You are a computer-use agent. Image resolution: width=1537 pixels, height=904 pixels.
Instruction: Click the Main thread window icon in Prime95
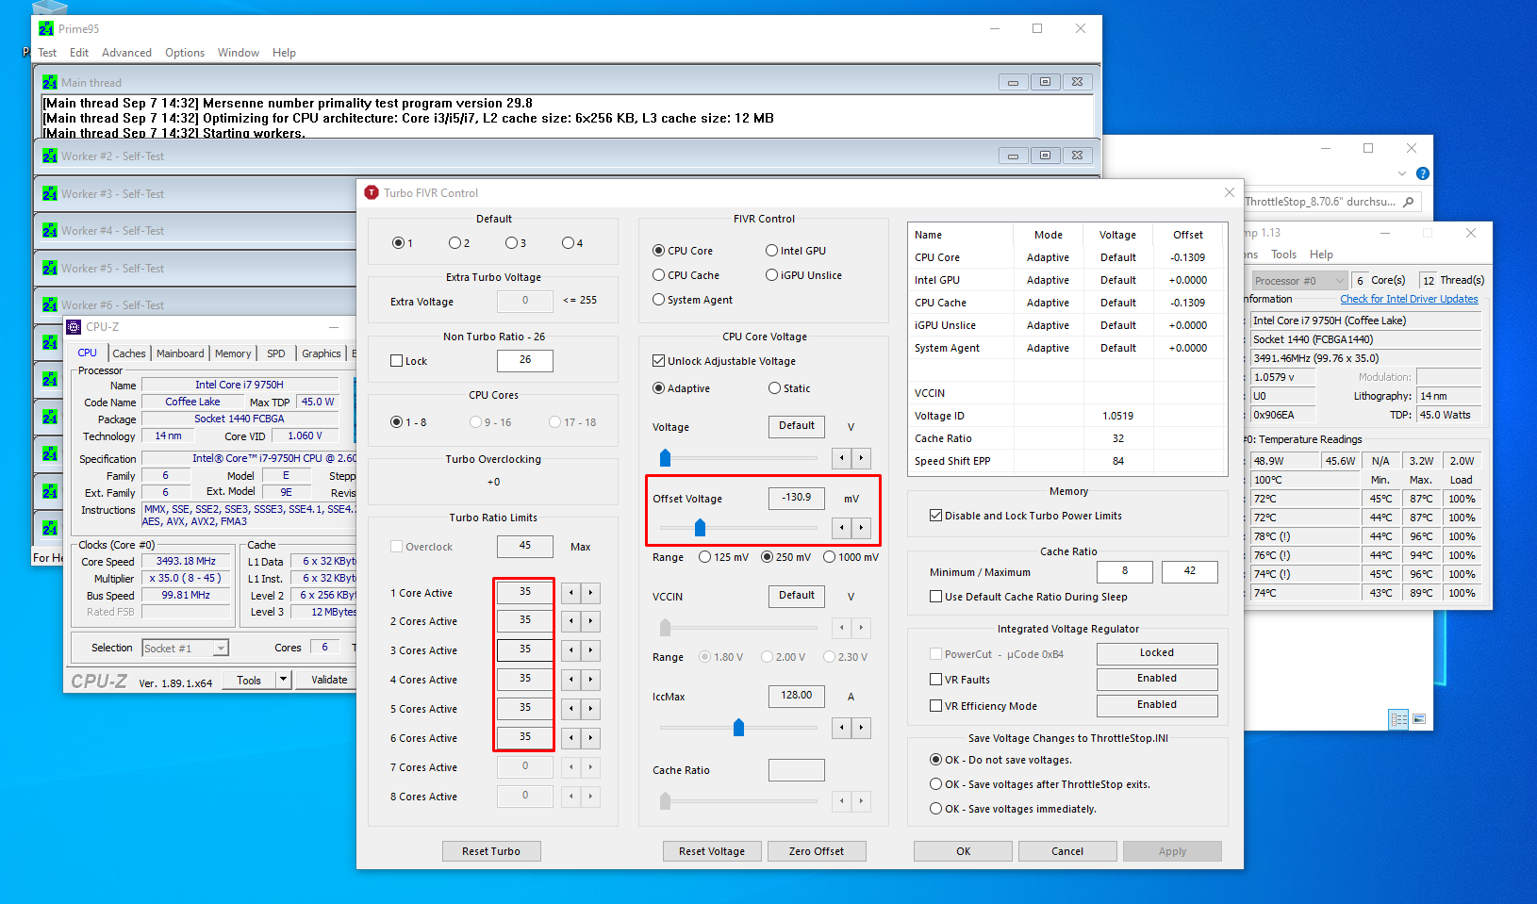(x=50, y=82)
